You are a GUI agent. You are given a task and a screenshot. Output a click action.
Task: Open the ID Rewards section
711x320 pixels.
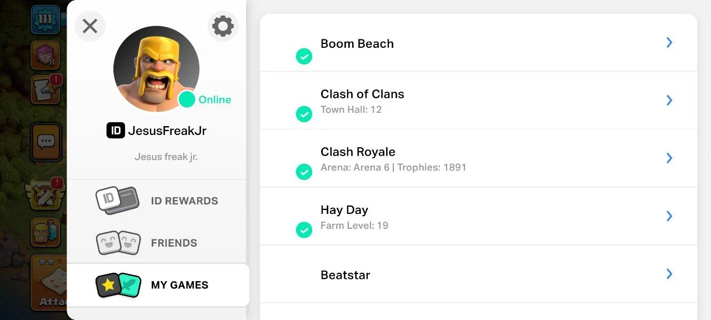pos(184,201)
